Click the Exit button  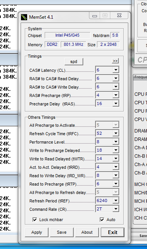tap(113, 232)
